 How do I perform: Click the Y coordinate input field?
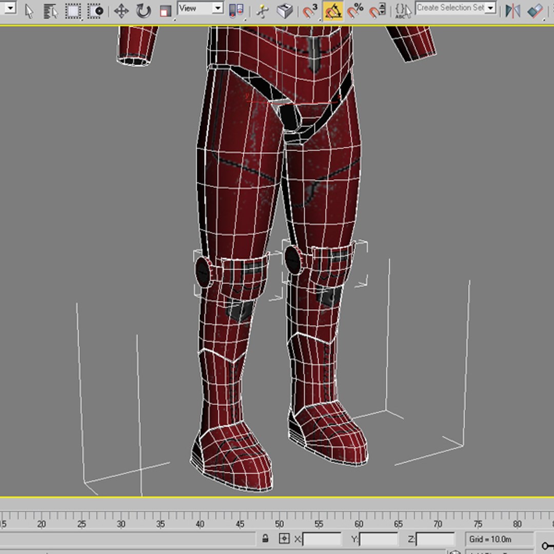pos(379,539)
